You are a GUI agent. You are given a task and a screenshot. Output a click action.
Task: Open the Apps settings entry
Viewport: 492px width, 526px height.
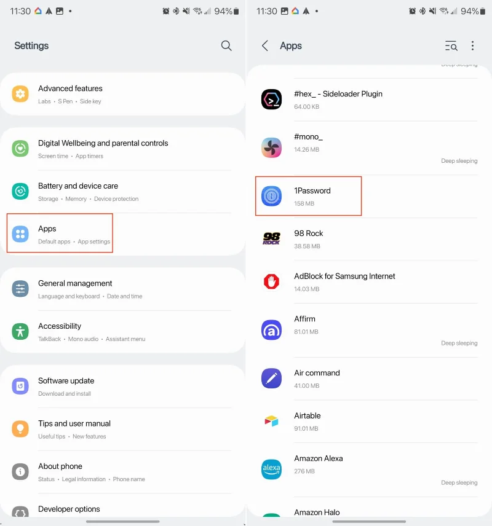[60, 234]
